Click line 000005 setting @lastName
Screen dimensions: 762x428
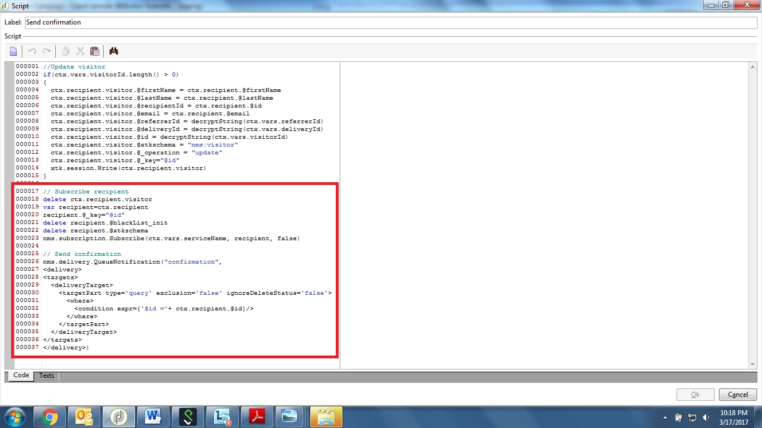(x=162, y=98)
